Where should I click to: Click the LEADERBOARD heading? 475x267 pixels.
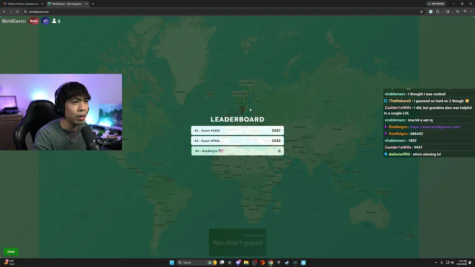[237, 119]
